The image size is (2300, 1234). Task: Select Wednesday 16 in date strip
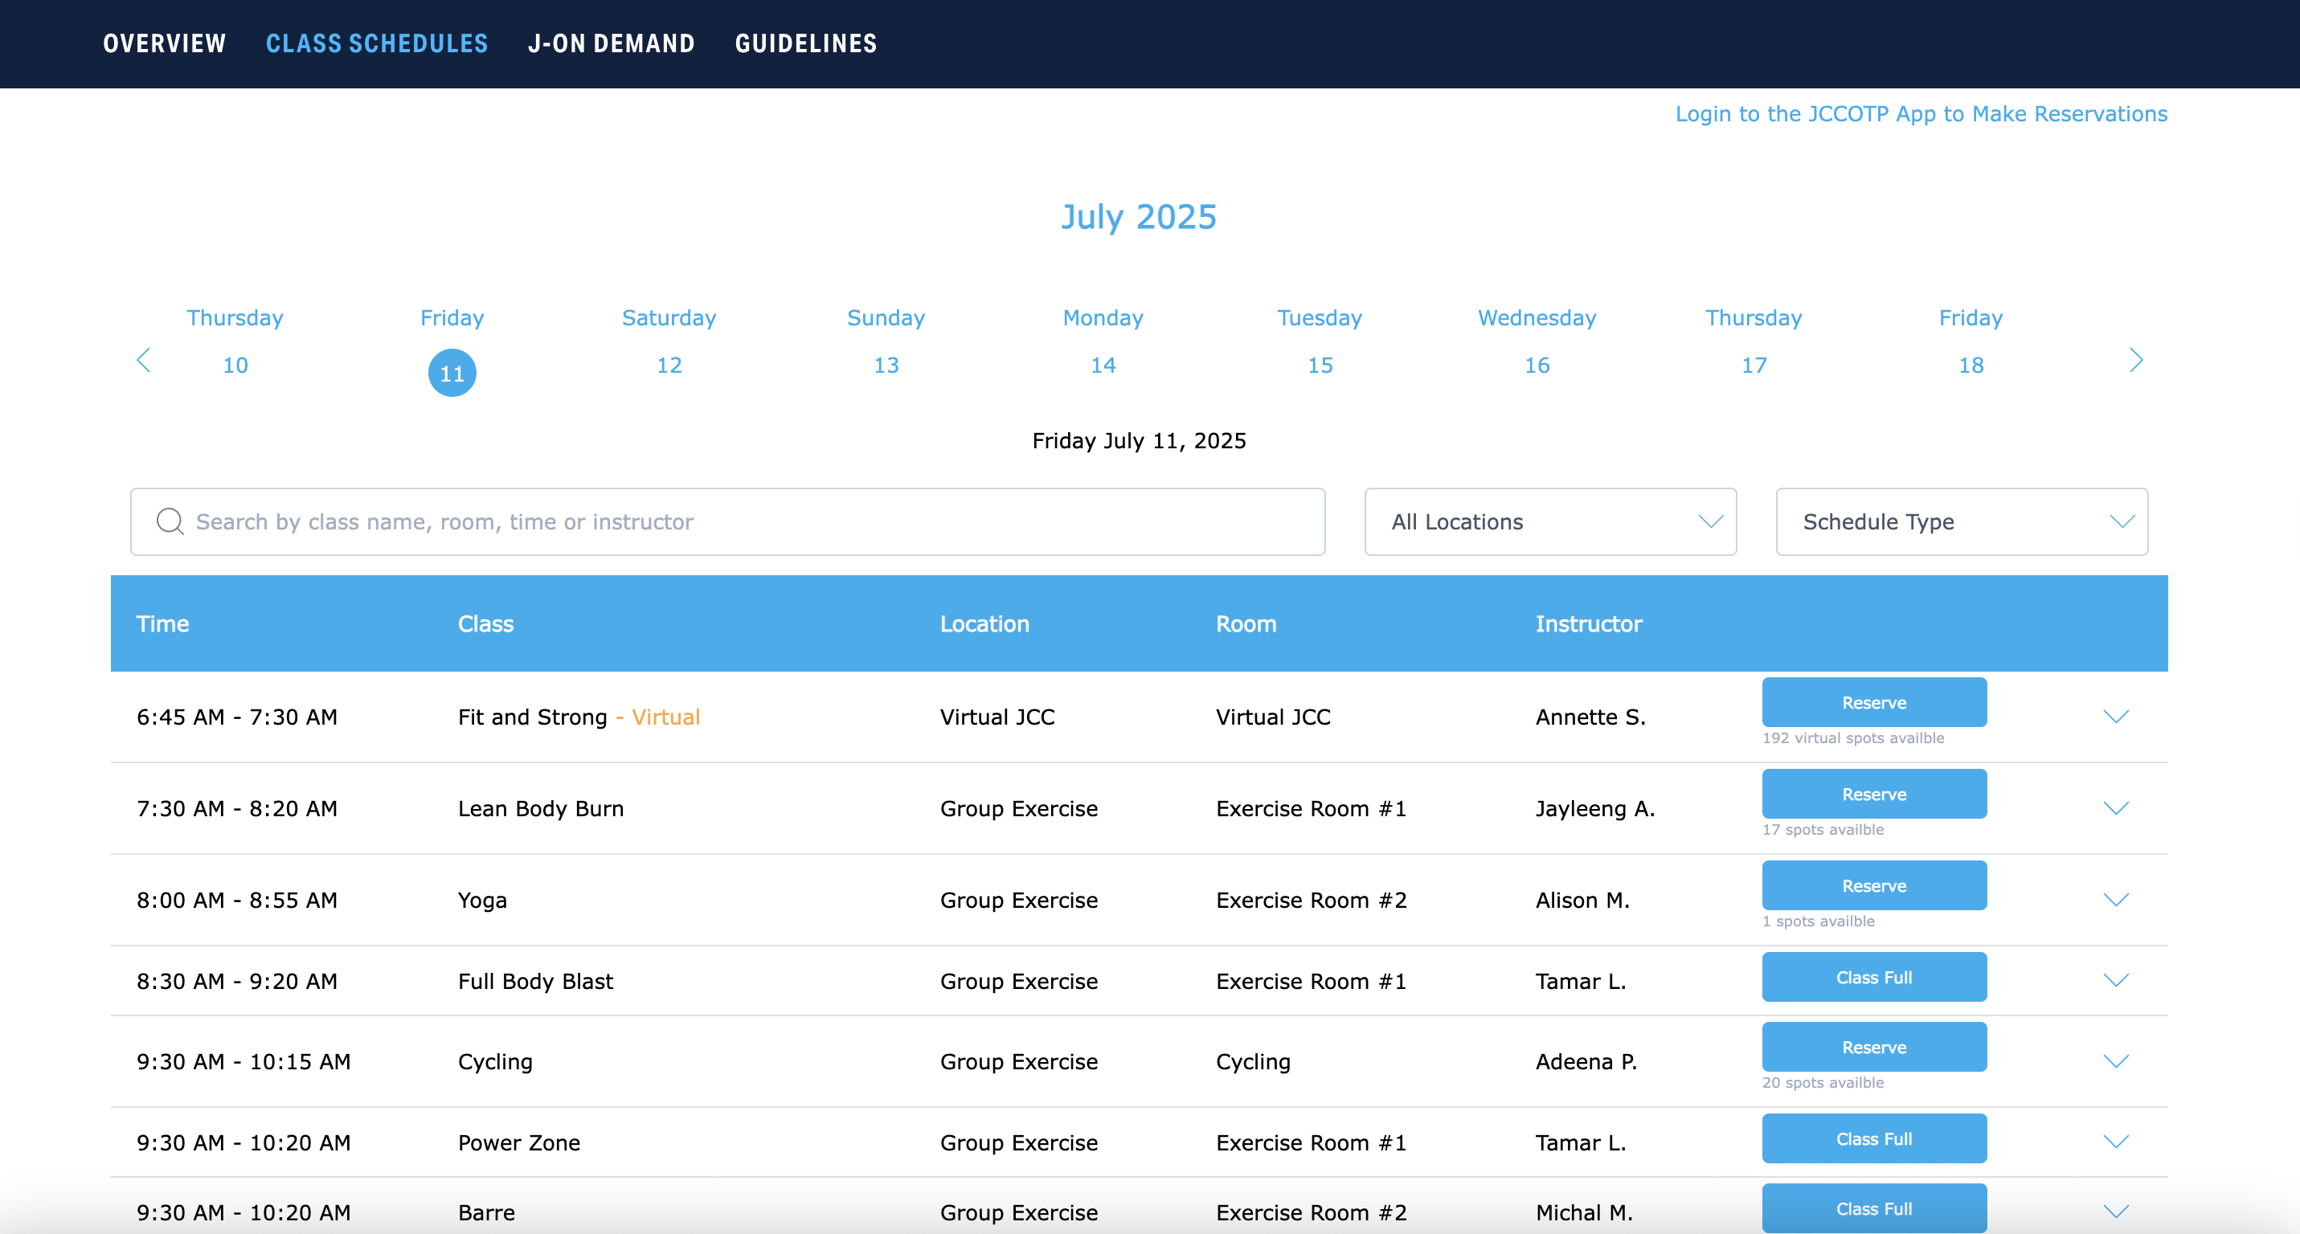pos(1536,364)
